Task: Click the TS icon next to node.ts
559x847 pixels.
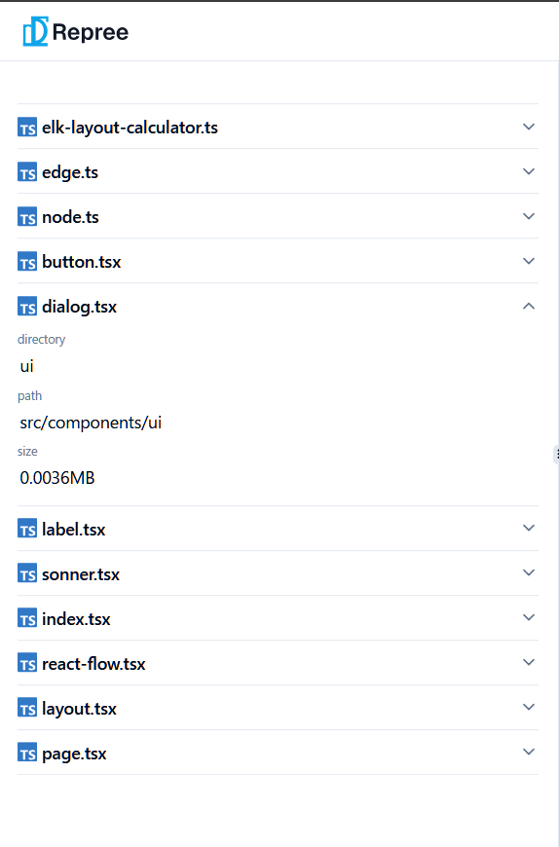Action: point(27,216)
